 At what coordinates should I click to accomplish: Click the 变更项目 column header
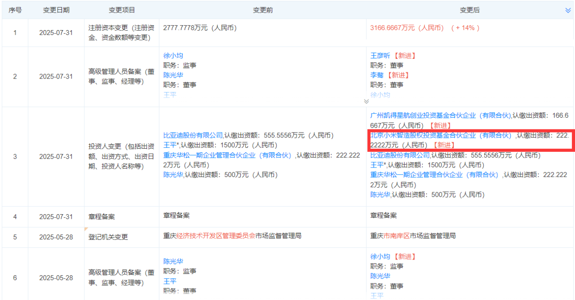tap(122, 10)
